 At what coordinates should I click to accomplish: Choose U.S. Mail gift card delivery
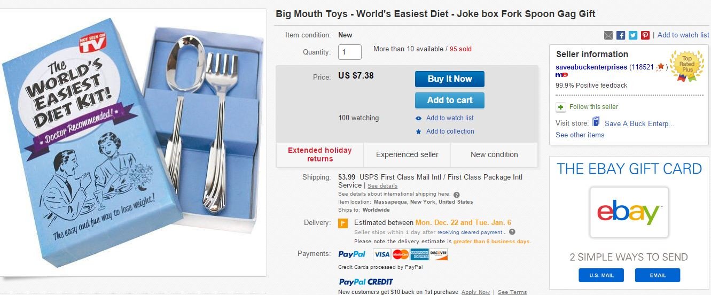pos(601,275)
